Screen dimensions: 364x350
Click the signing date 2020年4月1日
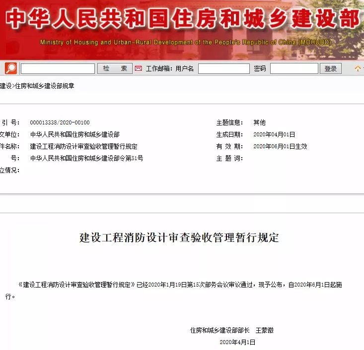237,342
